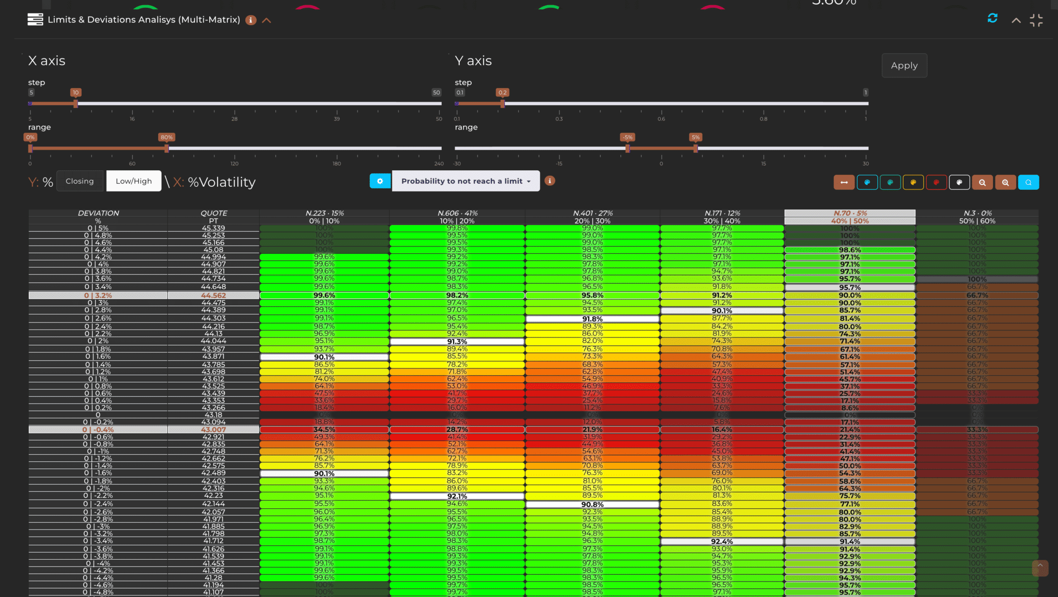
Task: Click the info icon beside the panel title
Action: point(251,20)
